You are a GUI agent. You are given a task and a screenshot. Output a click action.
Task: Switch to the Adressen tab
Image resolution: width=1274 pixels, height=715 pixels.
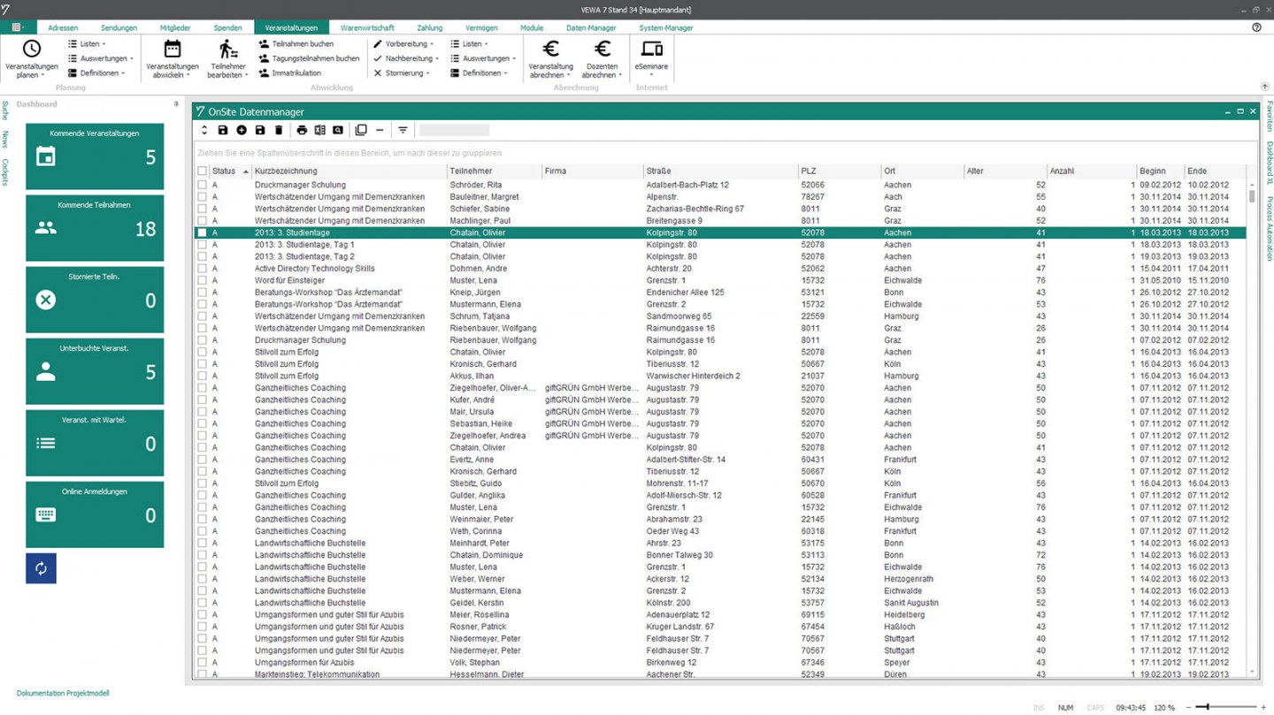coord(63,28)
